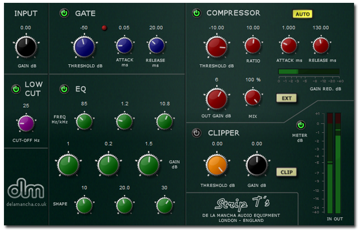Enable the Clipper power button
Screen dimensions: 358x231
[x=197, y=133]
